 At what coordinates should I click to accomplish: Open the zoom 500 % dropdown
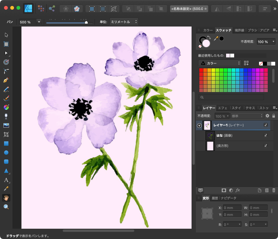coord(39,22)
